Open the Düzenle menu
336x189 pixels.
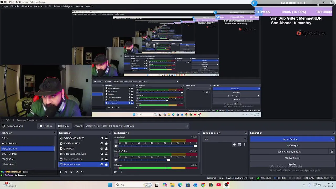[15, 6]
